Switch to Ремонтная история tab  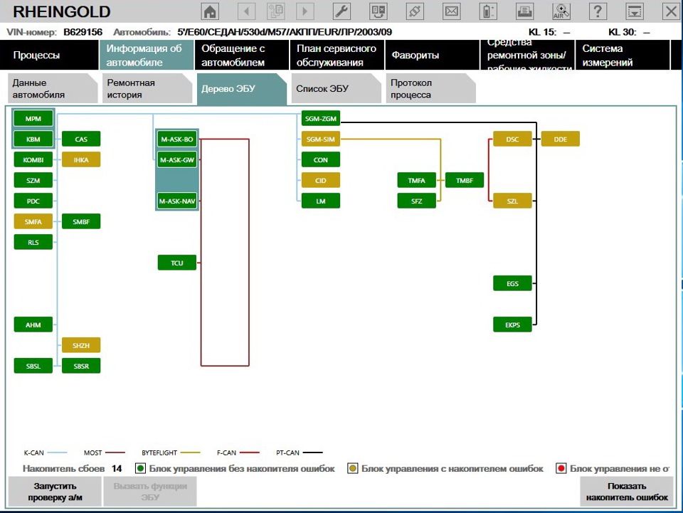[x=147, y=88]
